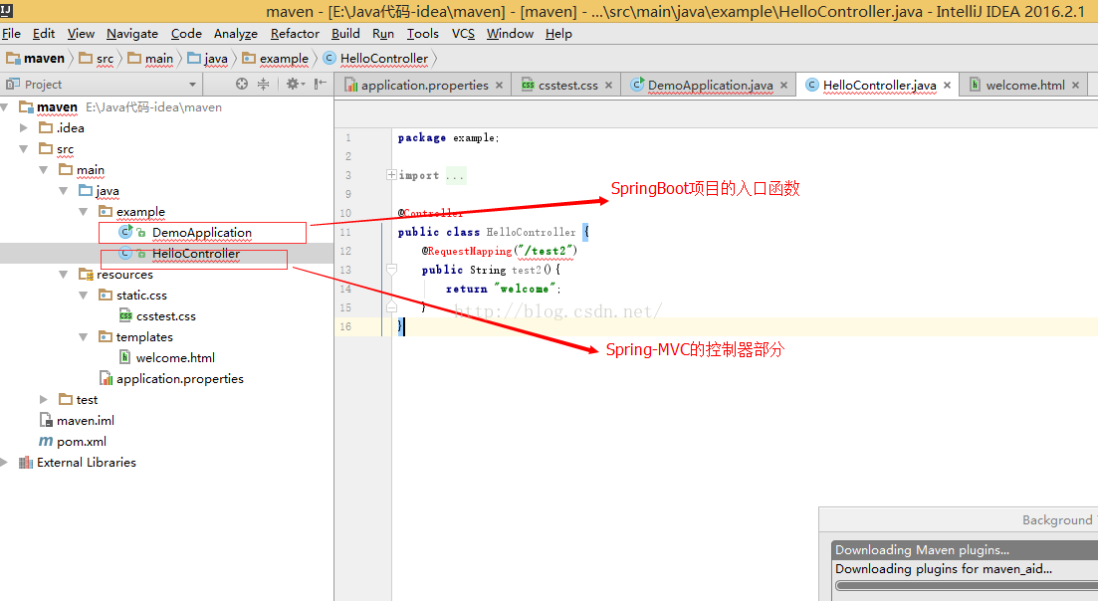This screenshot has width=1098, height=601.
Task: Close the HelloController.java tab
Action: coord(947,85)
